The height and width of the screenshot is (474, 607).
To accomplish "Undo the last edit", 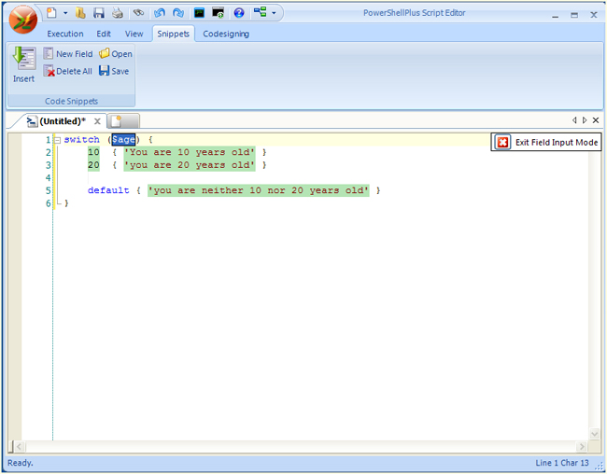I will click(160, 13).
